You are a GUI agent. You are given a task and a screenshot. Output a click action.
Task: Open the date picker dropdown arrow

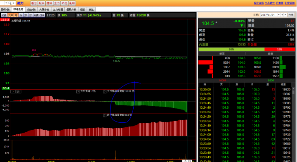click(278, 15)
